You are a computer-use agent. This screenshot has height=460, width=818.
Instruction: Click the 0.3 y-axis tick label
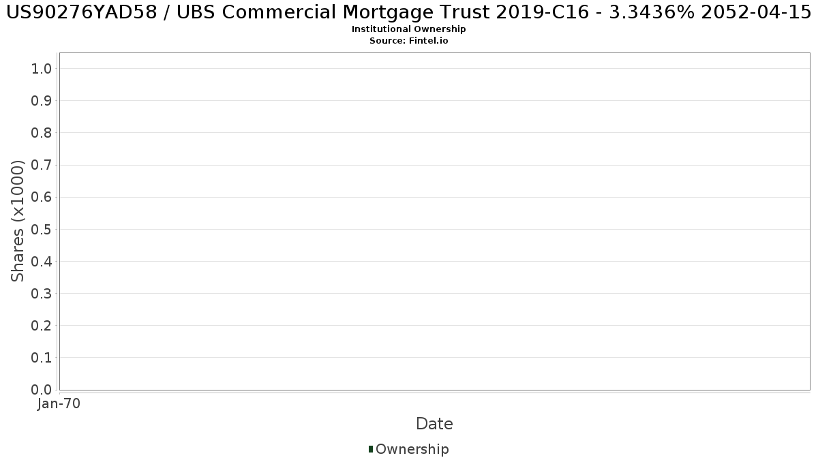point(42,294)
